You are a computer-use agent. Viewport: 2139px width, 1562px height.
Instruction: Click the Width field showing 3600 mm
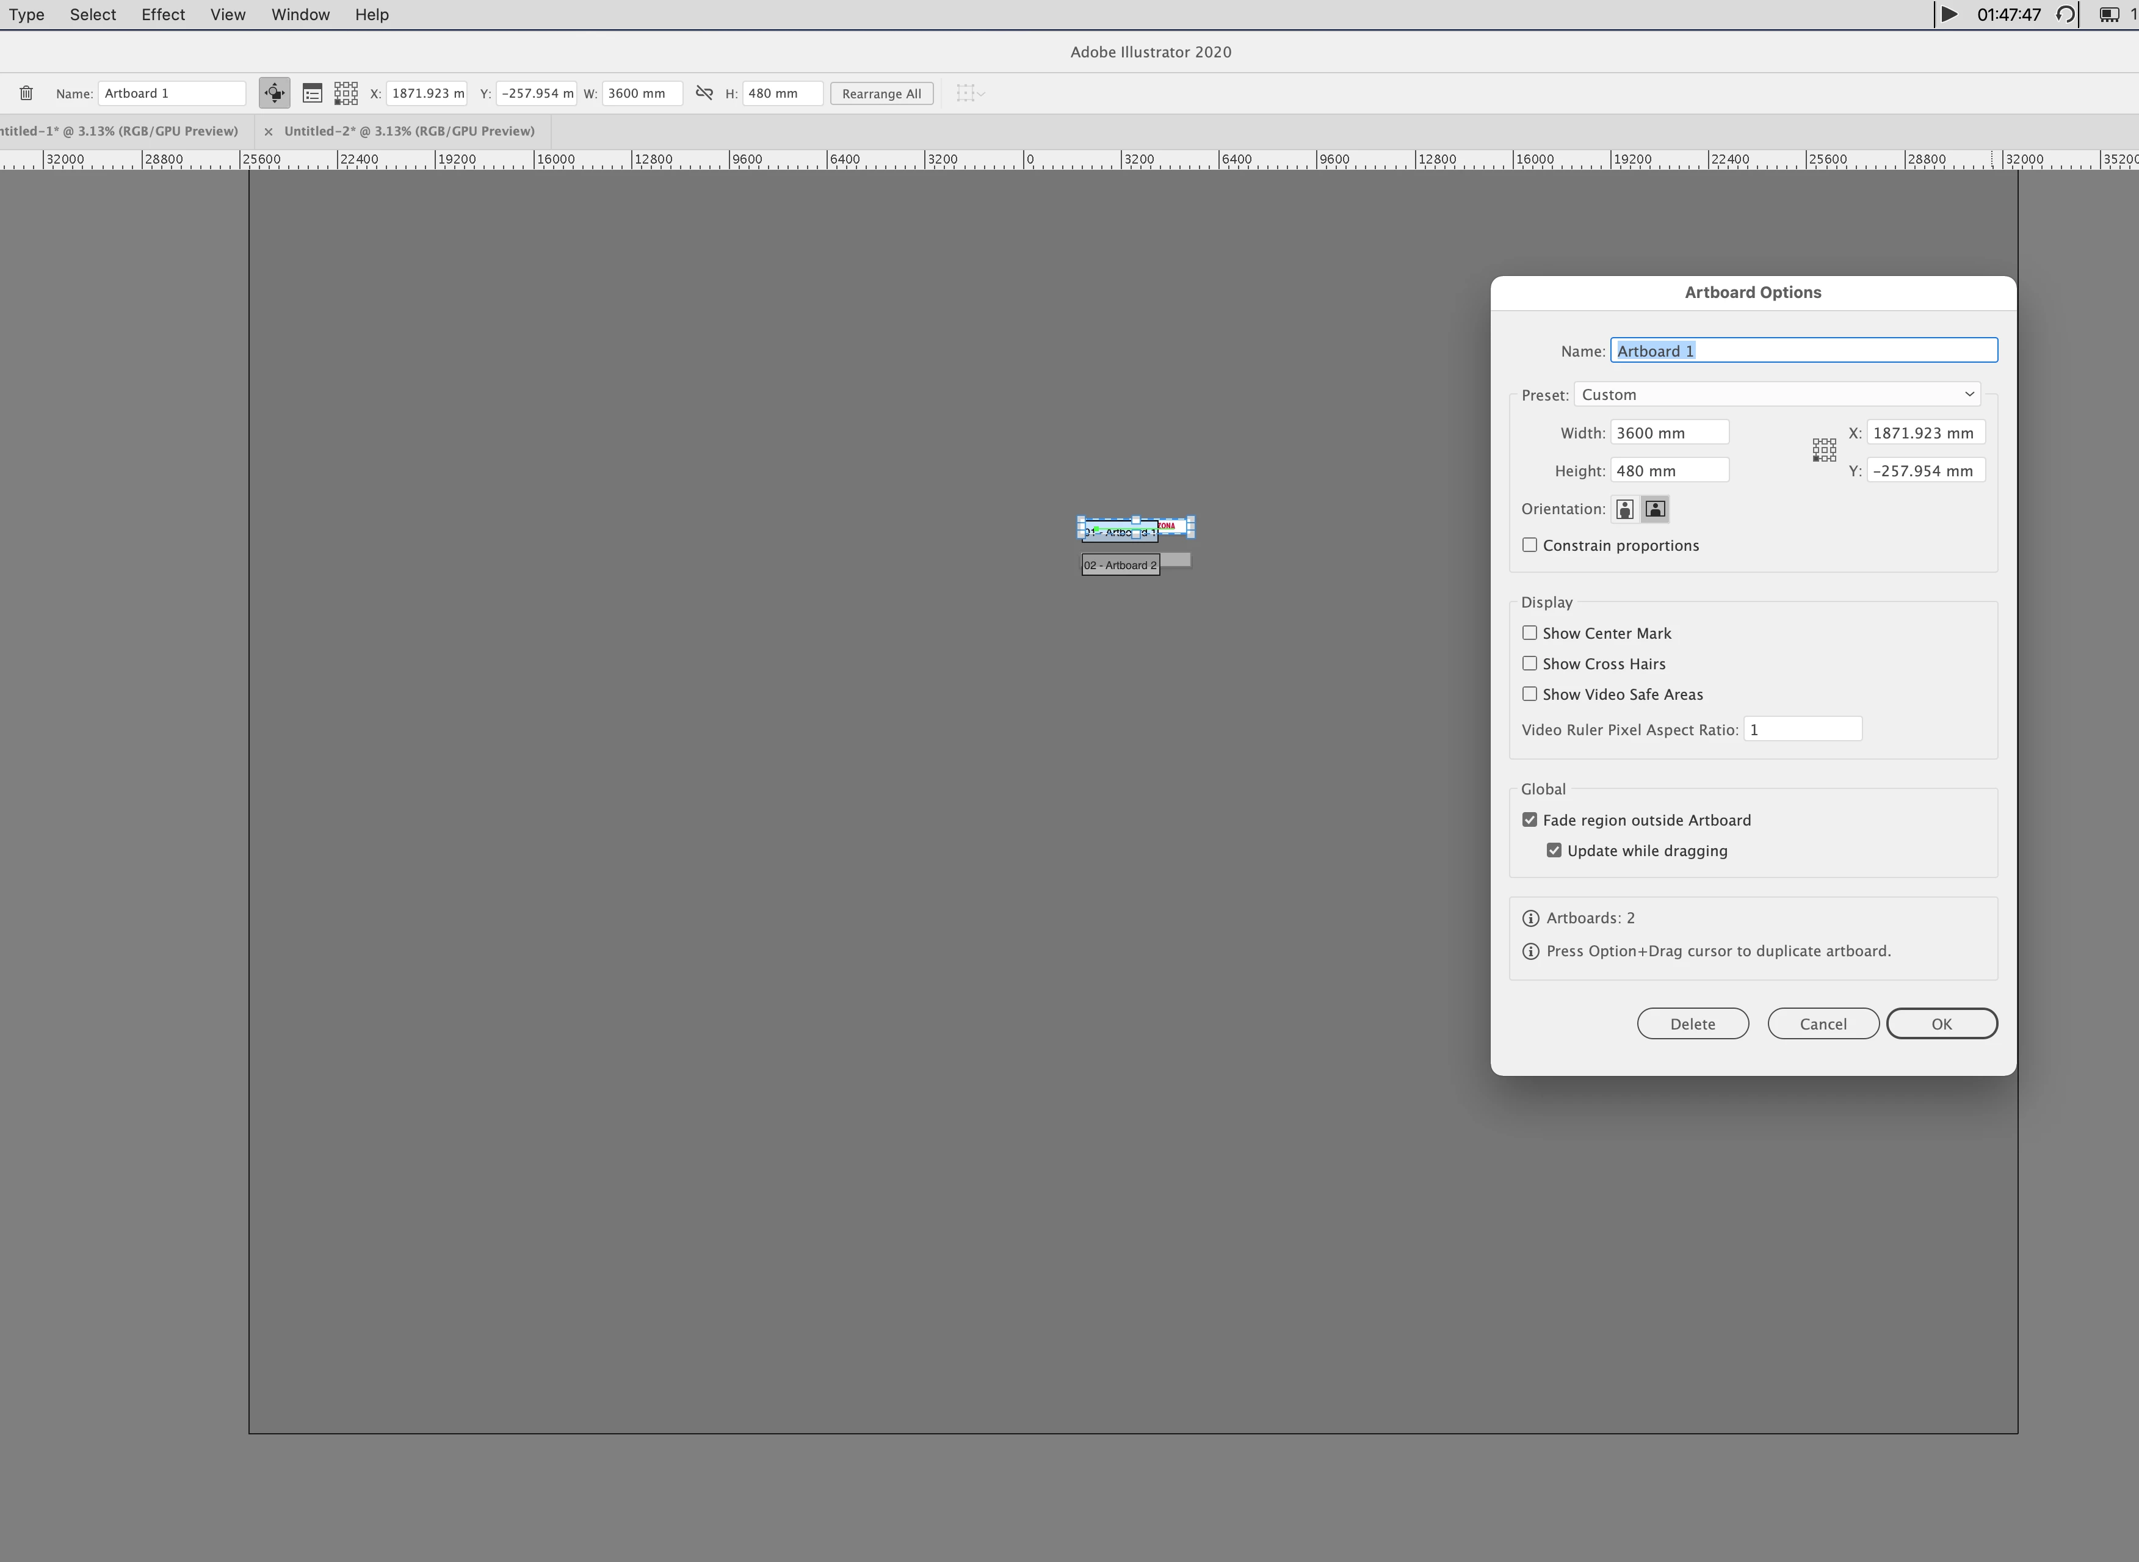pyautogui.click(x=1669, y=433)
